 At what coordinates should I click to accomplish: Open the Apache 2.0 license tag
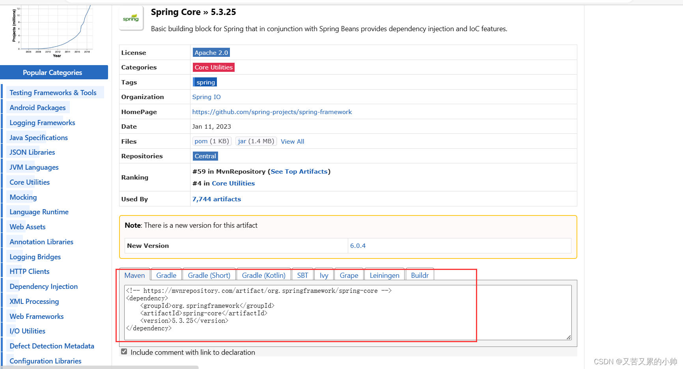click(x=211, y=52)
